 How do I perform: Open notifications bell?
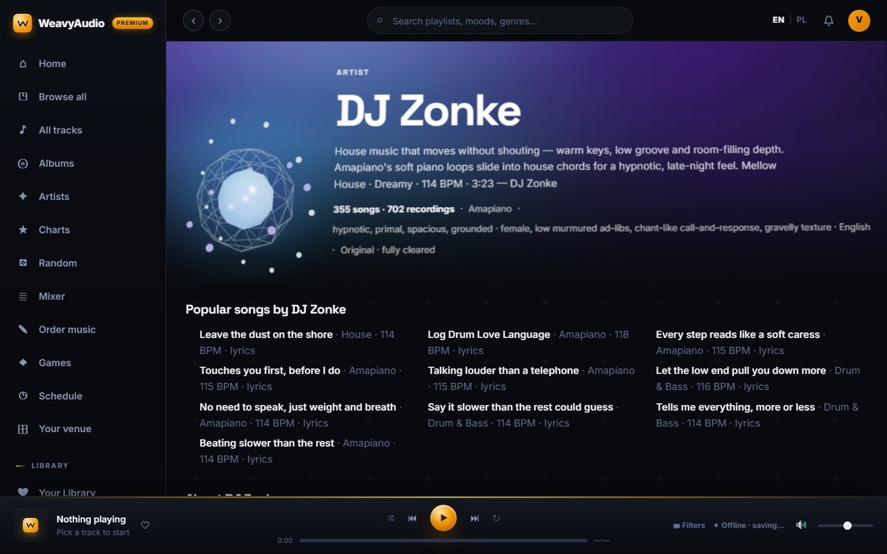click(x=829, y=21)
